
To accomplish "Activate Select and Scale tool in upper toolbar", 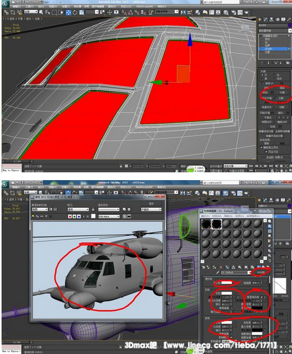I will (82, 12).
